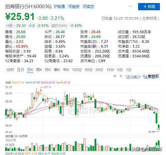This screenshot has width=166, height=155.
Task: Click the 52周最低 value 23.92
Action: pyautogui.click(x=68, y=61)
